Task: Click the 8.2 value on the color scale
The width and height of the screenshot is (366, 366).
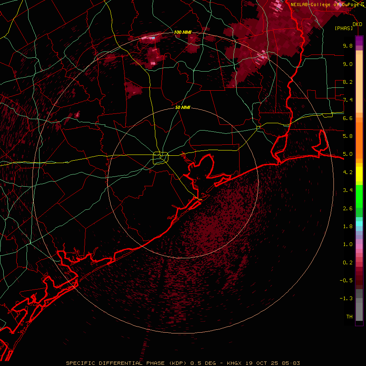Action: (x=348, y=82)
